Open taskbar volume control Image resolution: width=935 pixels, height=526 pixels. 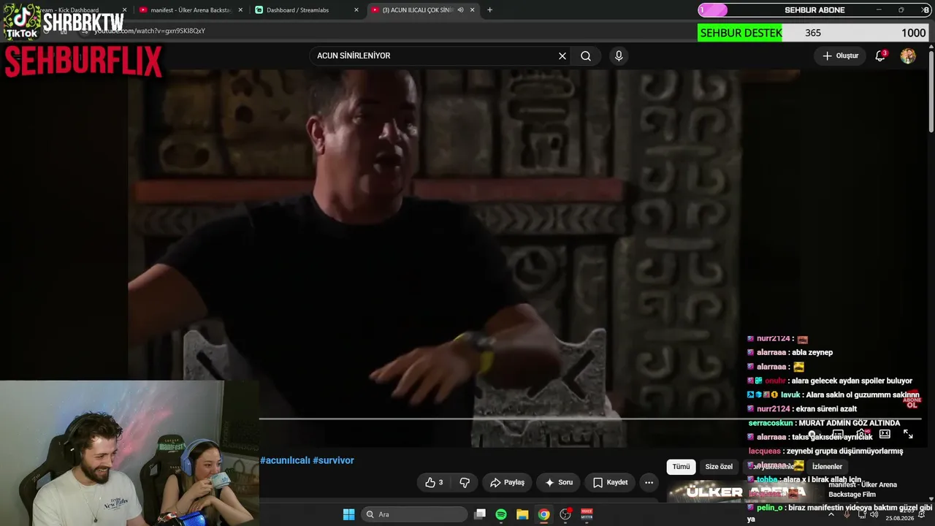tap(874, 514)
